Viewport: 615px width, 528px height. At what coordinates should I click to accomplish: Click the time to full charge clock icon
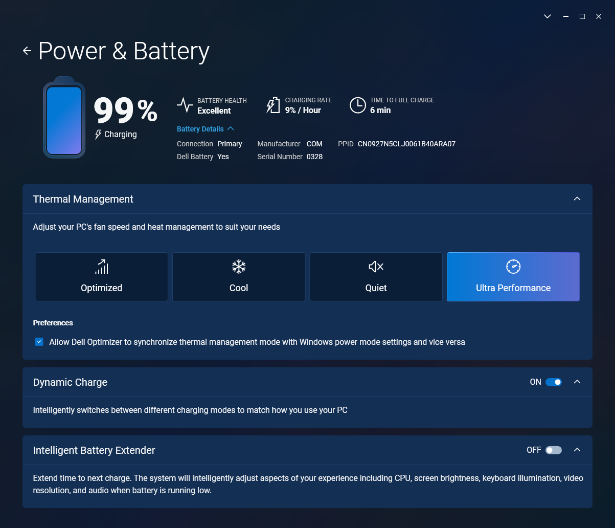click(358, 105)
